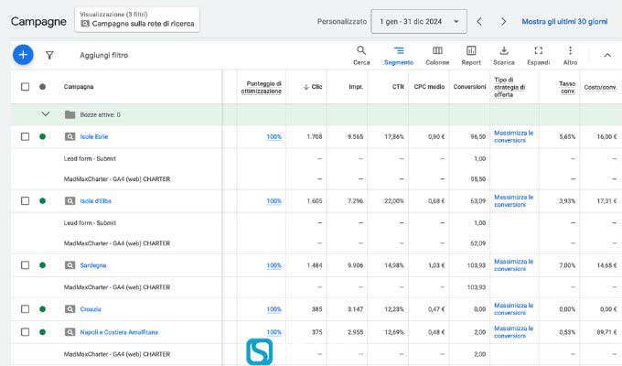Click the blue plus new campaign button
Viewport: 622px width, 366px height.
click(23, 55)
